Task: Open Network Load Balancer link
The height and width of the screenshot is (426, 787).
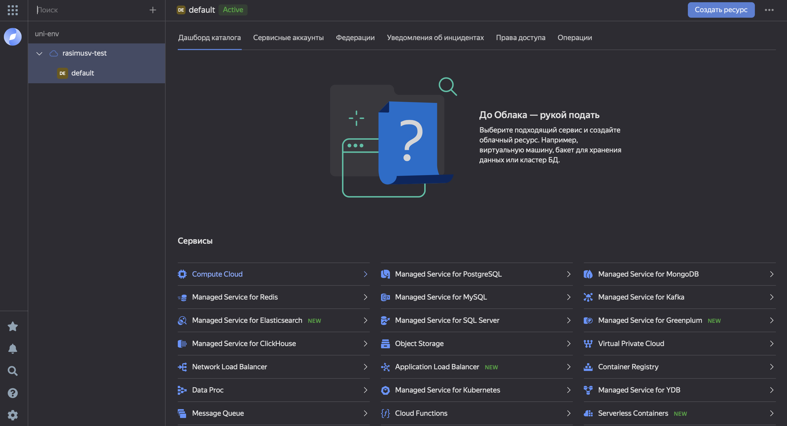Action: [230, 367]
